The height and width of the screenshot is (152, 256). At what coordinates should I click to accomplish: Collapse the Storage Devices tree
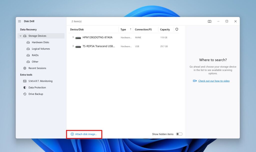point(20,36)
